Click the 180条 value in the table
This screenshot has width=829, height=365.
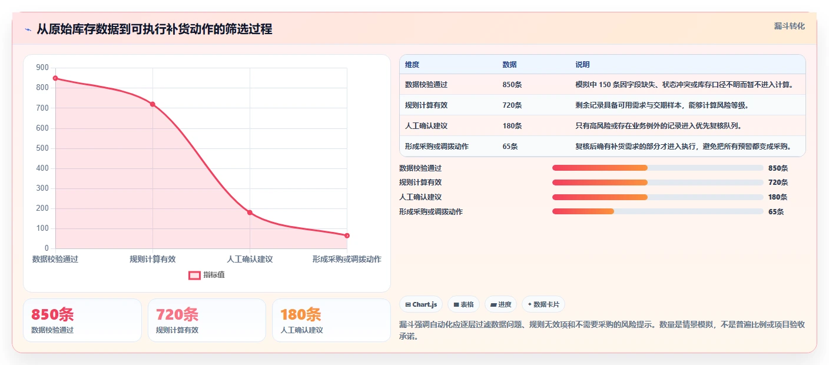512,126
